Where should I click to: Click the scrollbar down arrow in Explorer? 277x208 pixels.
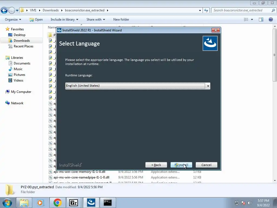click(275, 181)
